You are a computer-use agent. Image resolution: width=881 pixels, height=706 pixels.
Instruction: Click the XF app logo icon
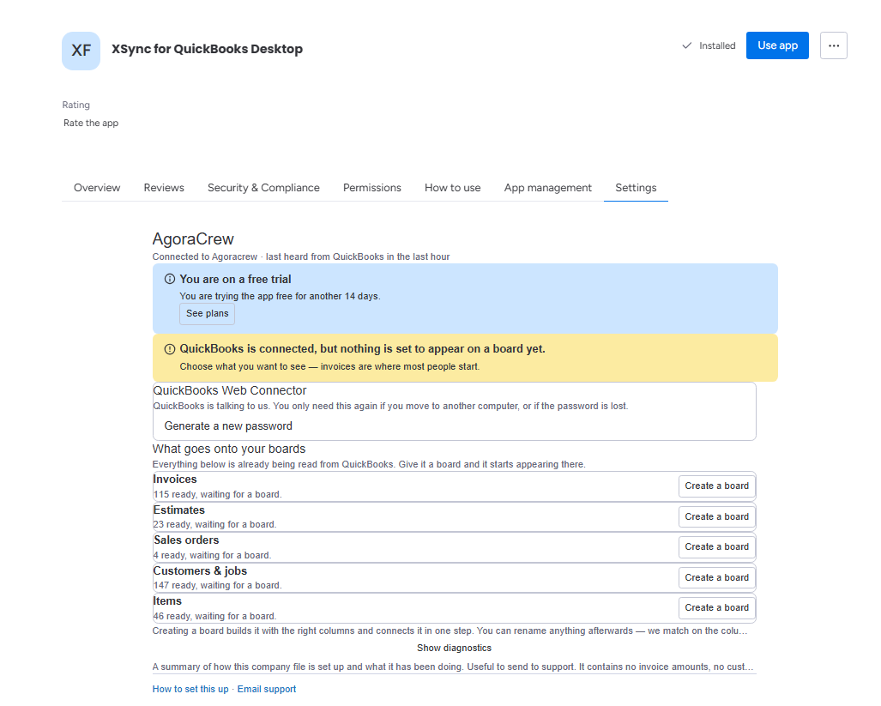click(x=81, y=51)
